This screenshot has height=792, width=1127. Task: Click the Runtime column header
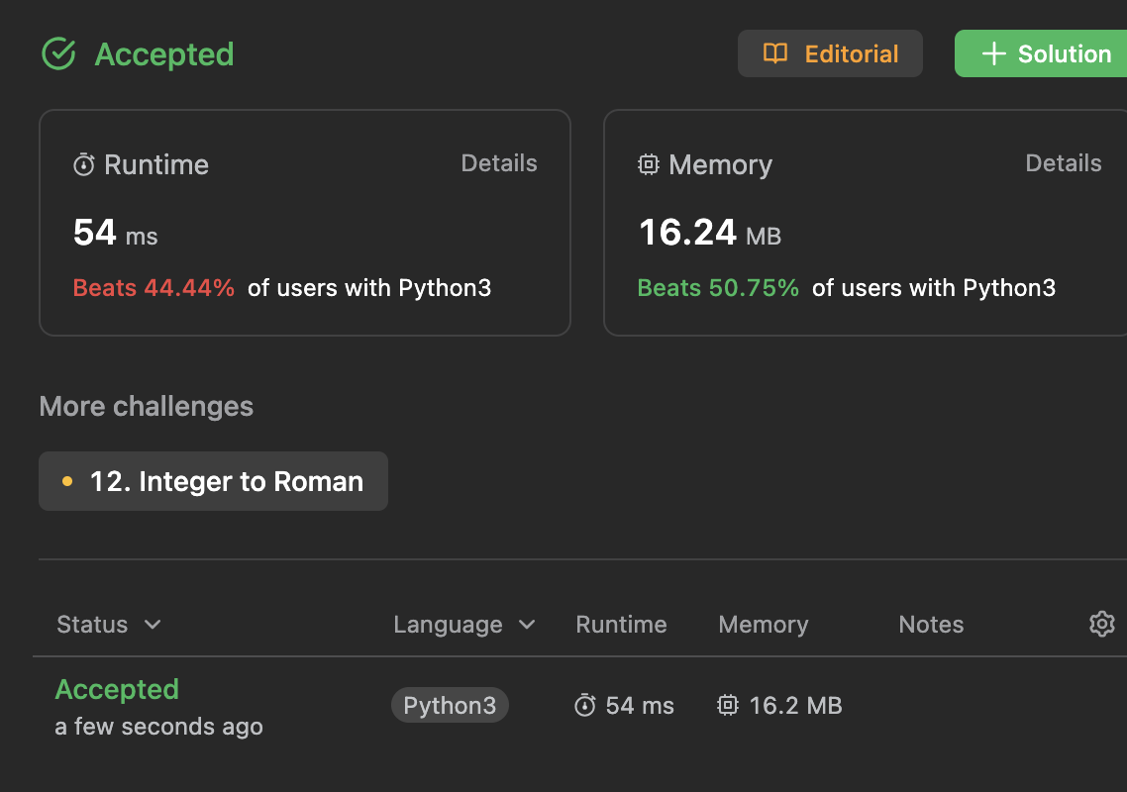coord(621,625)
